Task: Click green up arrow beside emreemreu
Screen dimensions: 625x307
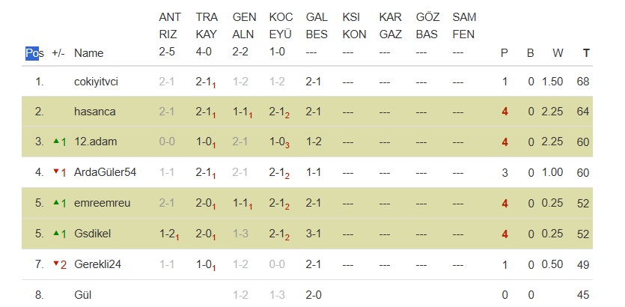Action: pyautogui.click(x=55, y=204)
